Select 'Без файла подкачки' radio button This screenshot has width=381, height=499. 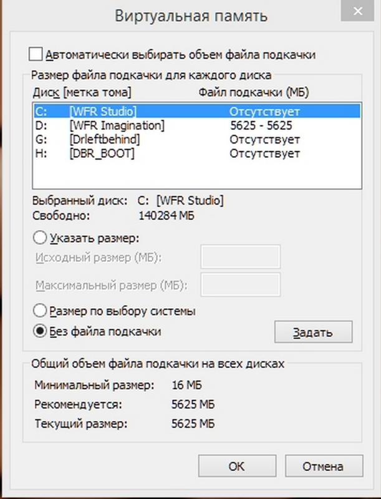pos(40,331)
